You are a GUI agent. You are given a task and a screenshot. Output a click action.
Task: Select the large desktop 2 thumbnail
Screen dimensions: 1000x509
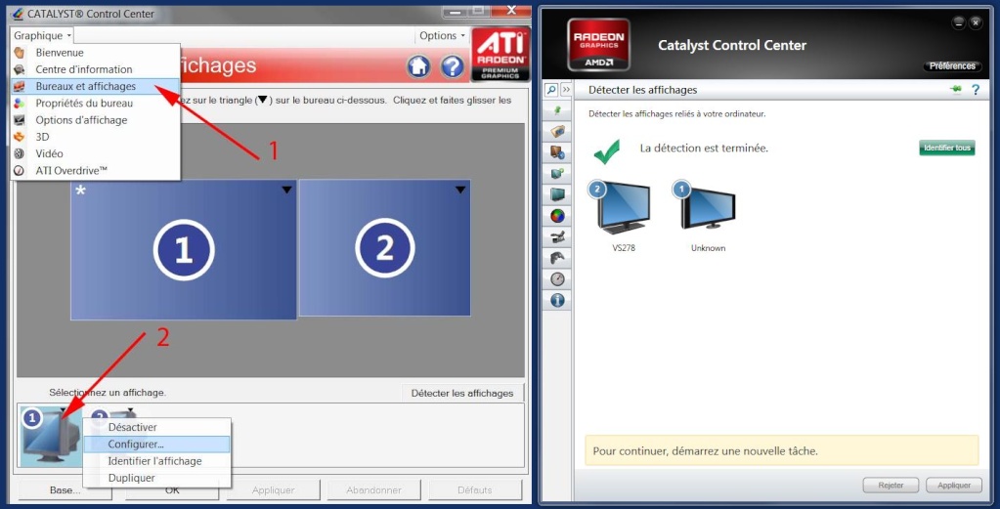[385, 248]
